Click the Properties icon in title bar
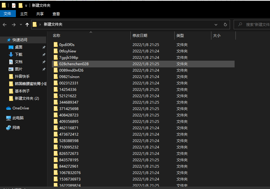This screenshot has width=270, height=189. [14, 5]
